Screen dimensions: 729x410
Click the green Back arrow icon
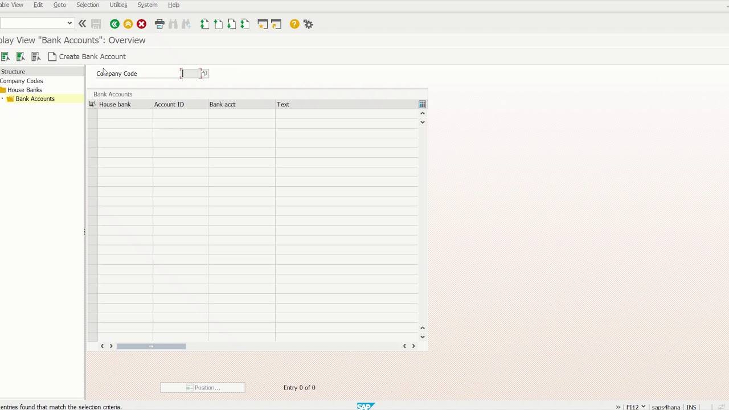[114, 24]
